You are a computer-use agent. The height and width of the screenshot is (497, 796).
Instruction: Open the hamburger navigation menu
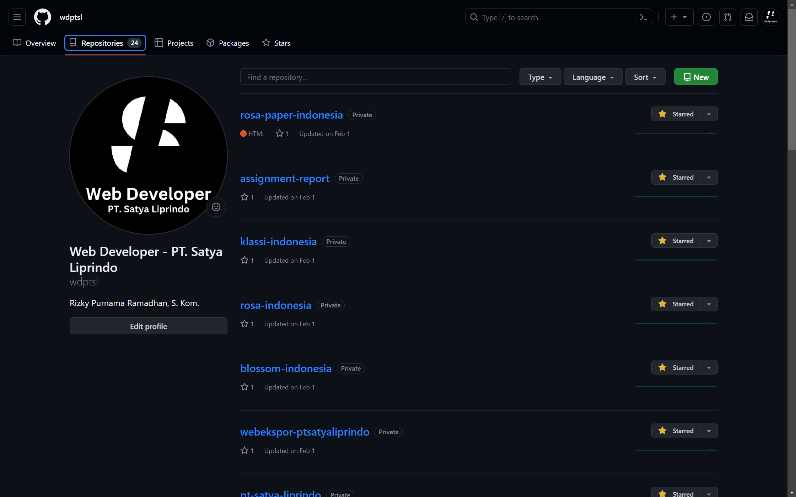pos(17,17)
